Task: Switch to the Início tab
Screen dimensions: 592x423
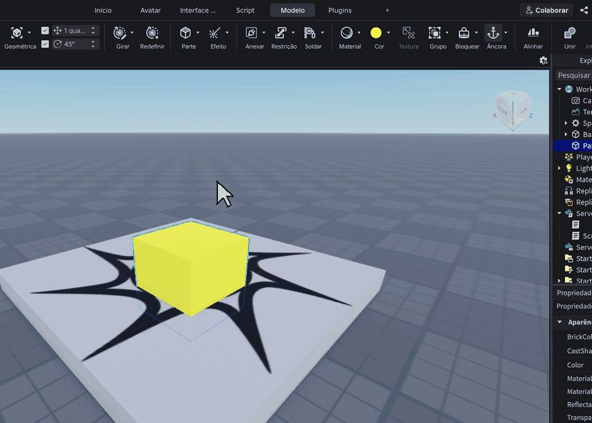Action: pyautogui.click(x=103, y=10)
